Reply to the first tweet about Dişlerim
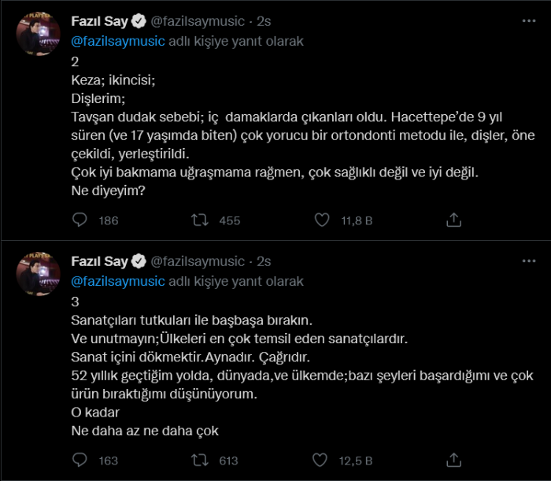The height and width of the screenshot is (481, 551). tap(80, 220)
